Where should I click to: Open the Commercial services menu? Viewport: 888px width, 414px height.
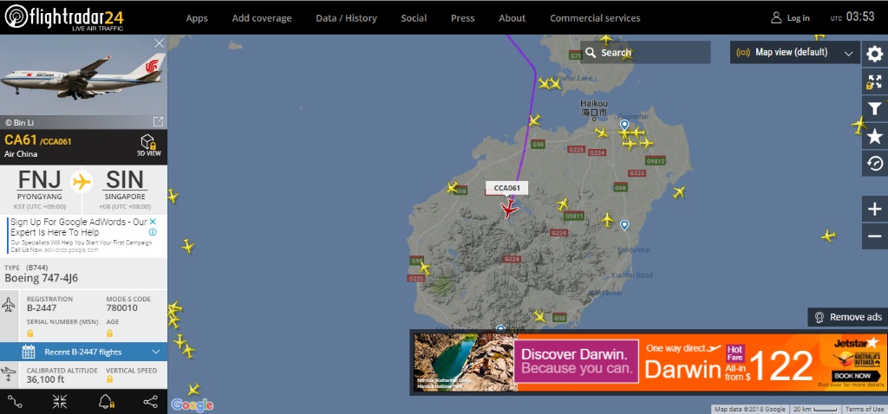coord(595,18)
